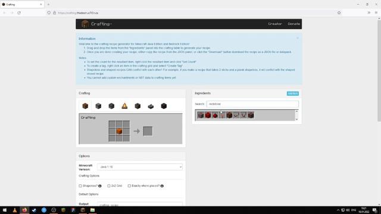This screenshot has width=381, height=214.
Task: Click the blue button in Ingredients header
Action: point(292,93)
